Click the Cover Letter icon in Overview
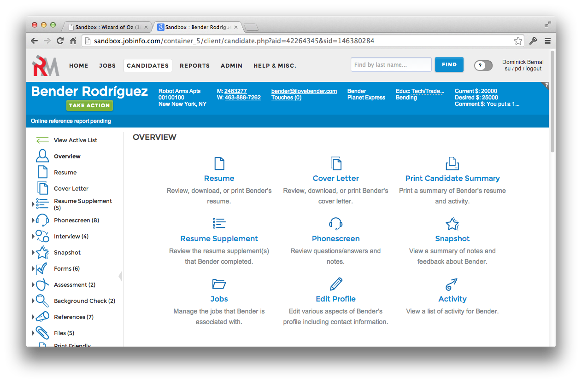 pos(336,163)
